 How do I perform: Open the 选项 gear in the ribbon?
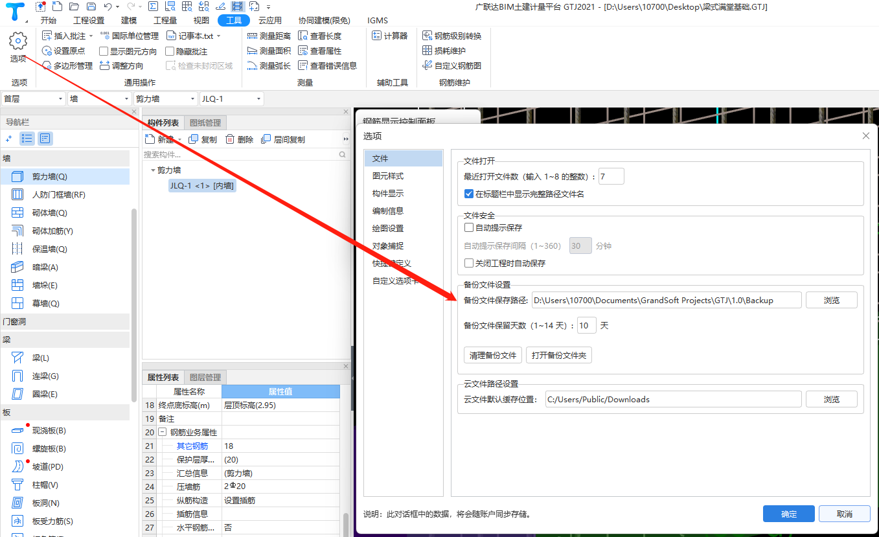click(x=18, y=47)
